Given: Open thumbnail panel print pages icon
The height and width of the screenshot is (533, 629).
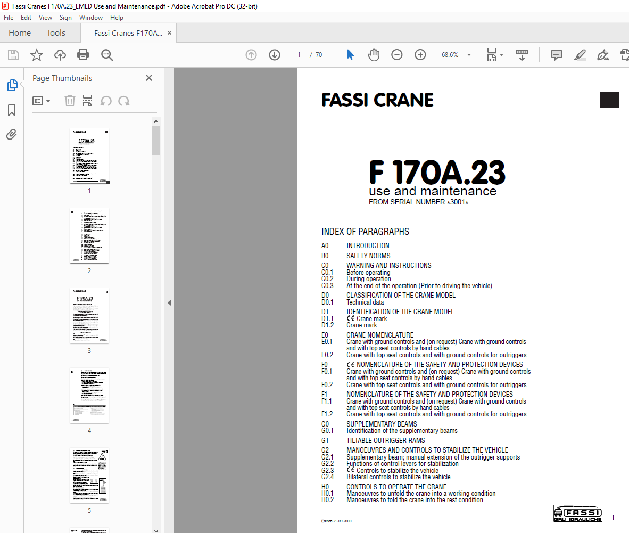Looking at the screenshot, I should [x=87, y=101].
